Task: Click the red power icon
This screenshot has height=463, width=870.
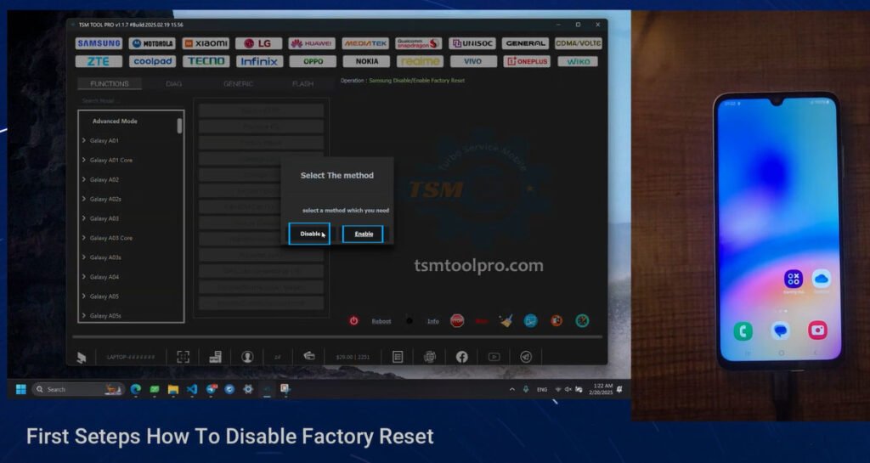Action: [353, 320]
